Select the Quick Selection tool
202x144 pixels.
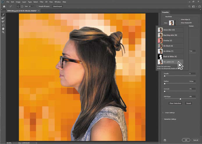click(3, 14)
